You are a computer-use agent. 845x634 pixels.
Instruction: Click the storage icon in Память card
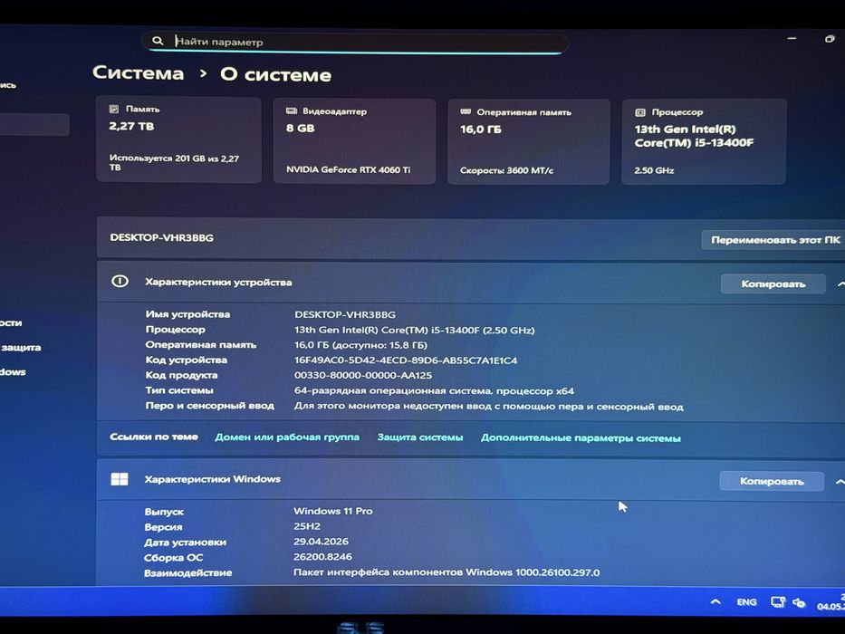[114, 109]
